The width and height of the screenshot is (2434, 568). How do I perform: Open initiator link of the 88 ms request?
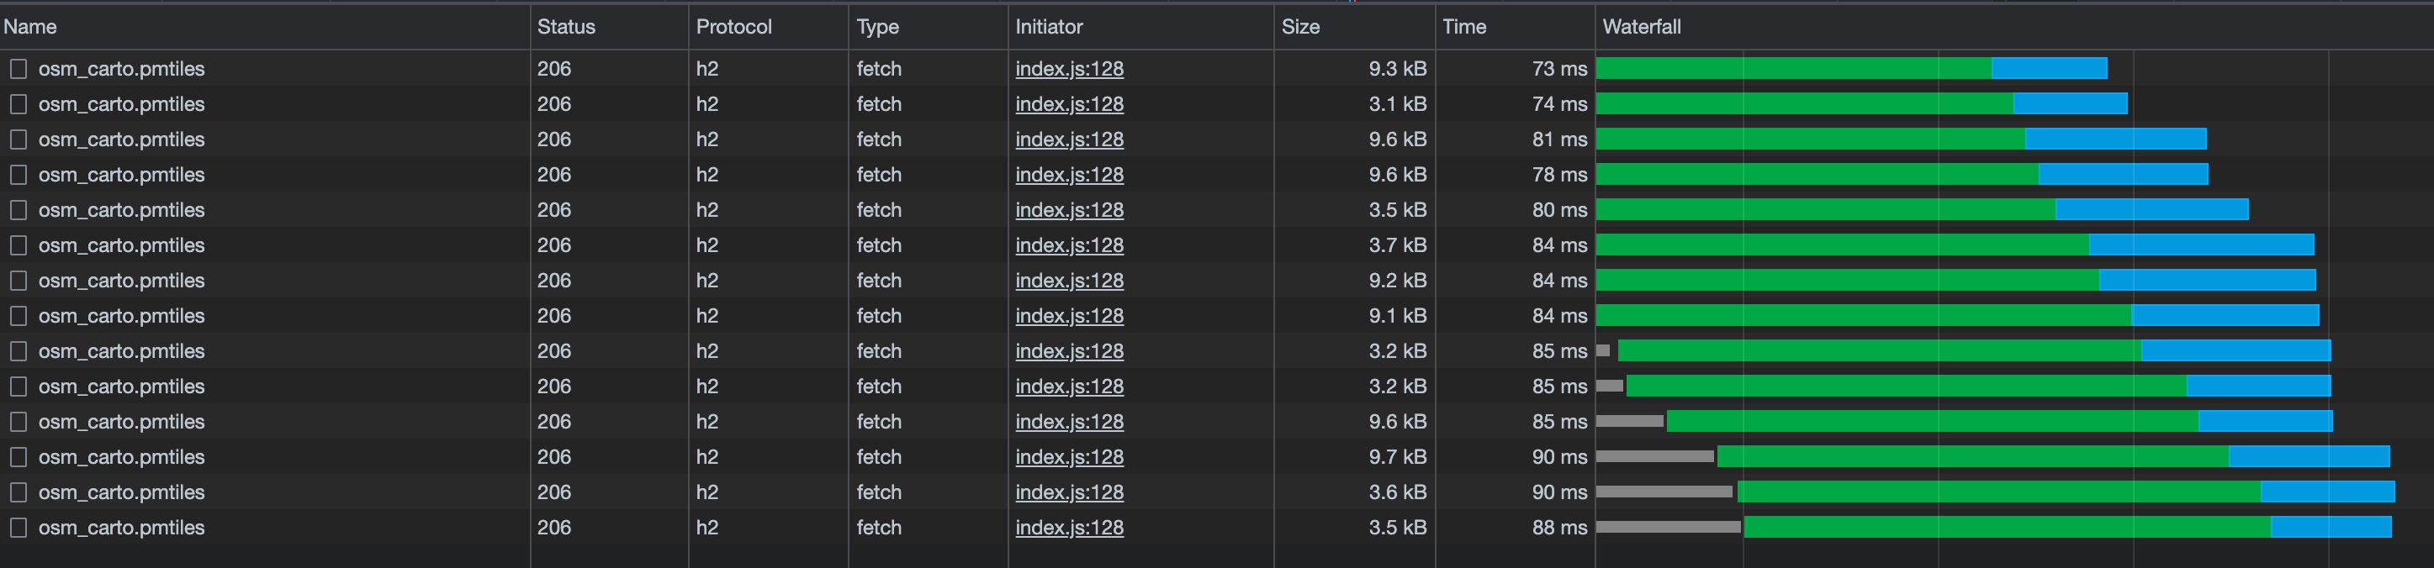click(x=1069, y=528)
